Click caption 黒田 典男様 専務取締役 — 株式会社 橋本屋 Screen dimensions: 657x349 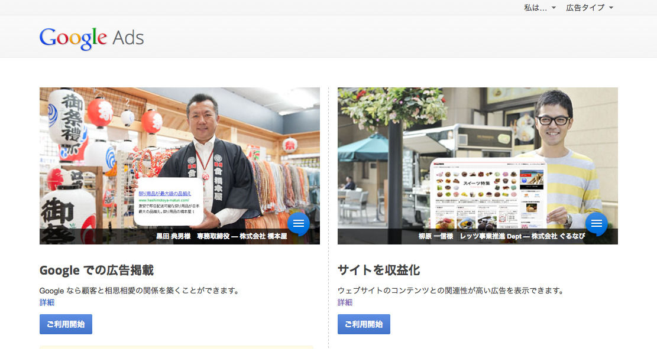[x=222, y=236]
